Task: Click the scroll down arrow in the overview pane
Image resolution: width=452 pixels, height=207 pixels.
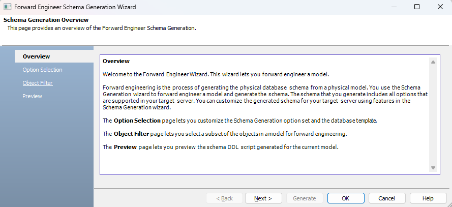Action: (433, 168)
